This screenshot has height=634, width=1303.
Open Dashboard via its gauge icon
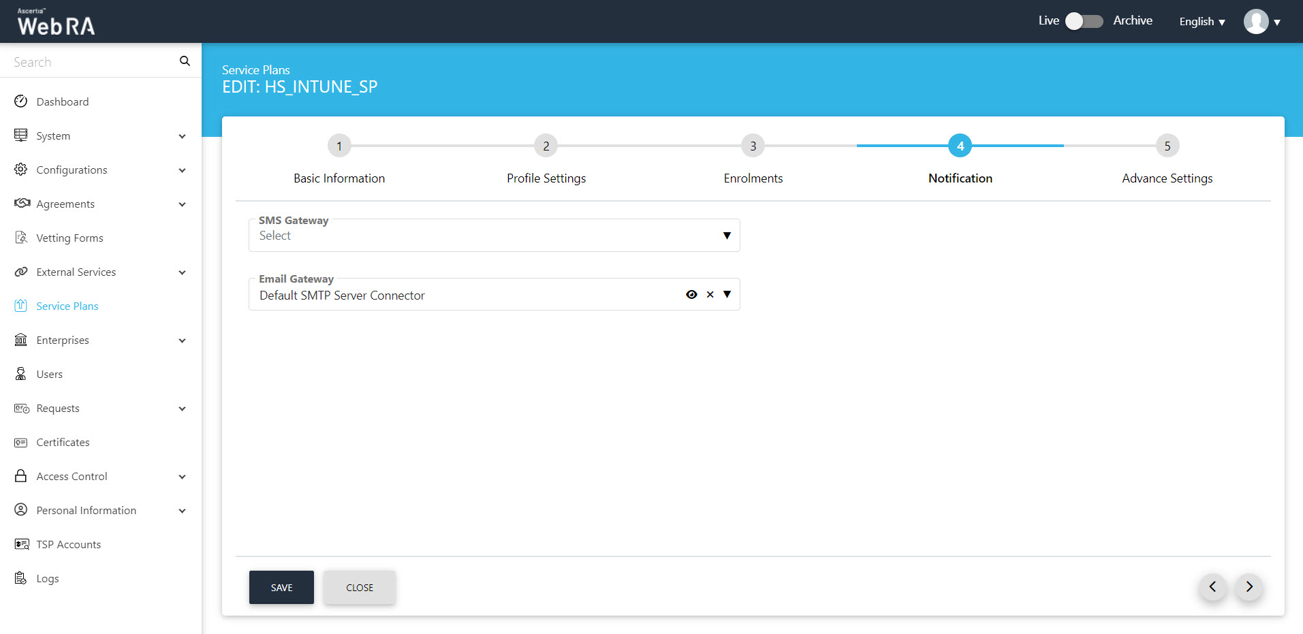point(21,101)
